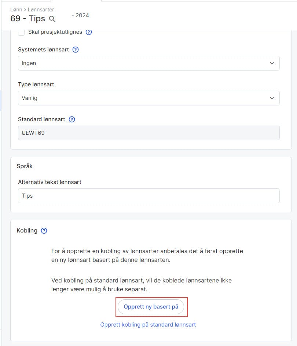Click the Alternativ tekst lønnsart input field
This screenshot has height=346, width=297.
coord(148,196)
